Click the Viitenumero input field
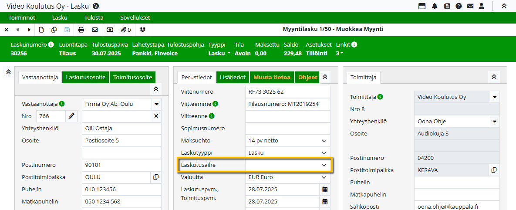This screenshot has height=210, width=516. click(287, 92)
